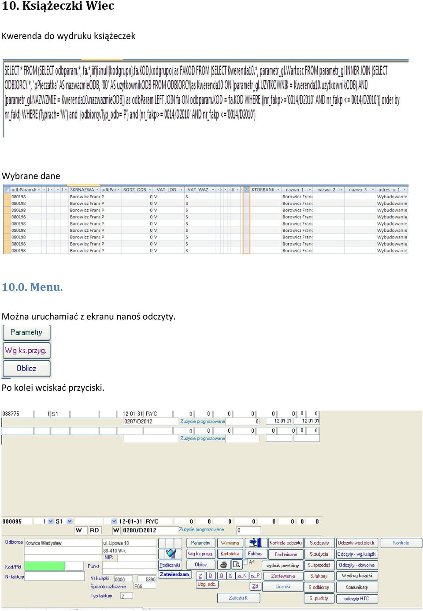Click the Zd button

click(255, 586)
